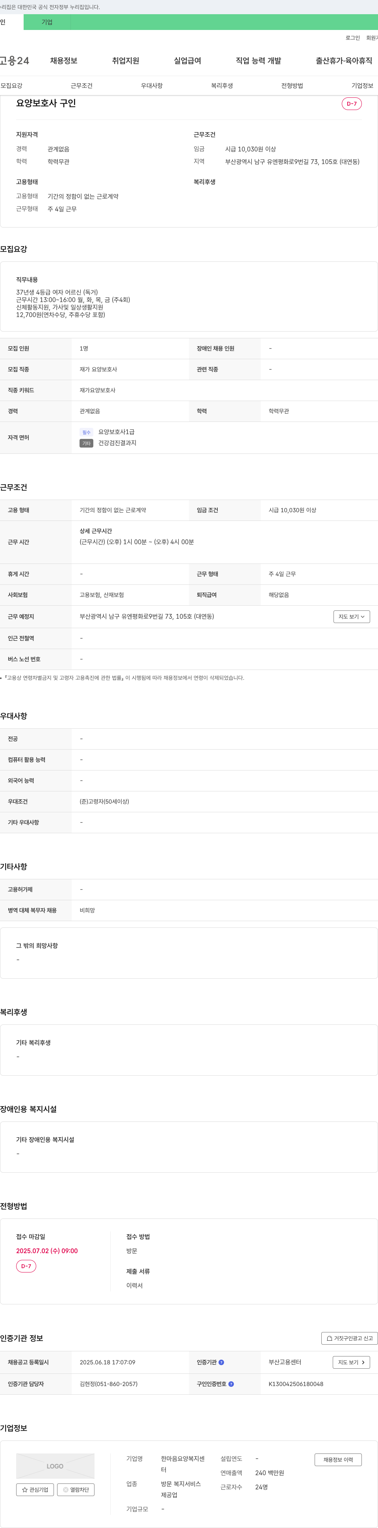This screenshot has width=378, height=1528.
Task: Click the 구인인증번호 help question icon
Action: coord(231,1384)
